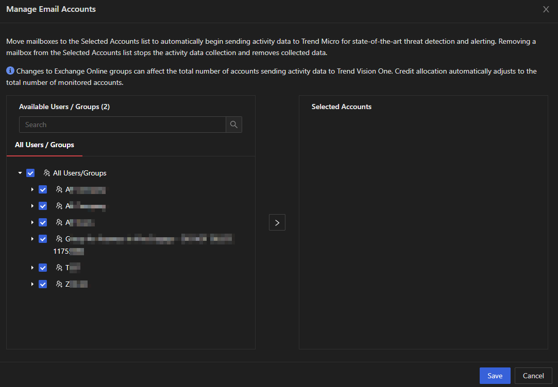This screenshot has height=387, width=558.
Task: Expand the group starting with T
Action: click(x=32, y=268)
